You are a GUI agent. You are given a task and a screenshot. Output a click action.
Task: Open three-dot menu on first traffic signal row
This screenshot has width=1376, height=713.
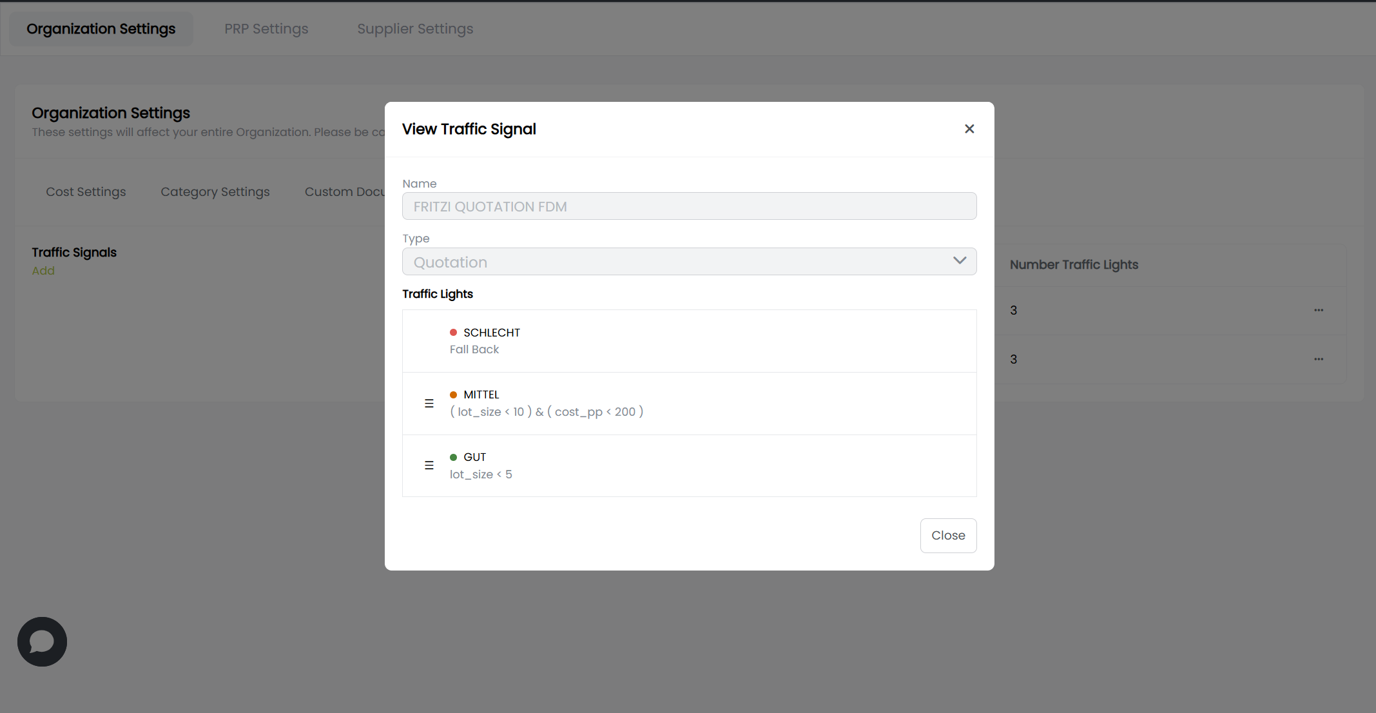pos(1319,310)
